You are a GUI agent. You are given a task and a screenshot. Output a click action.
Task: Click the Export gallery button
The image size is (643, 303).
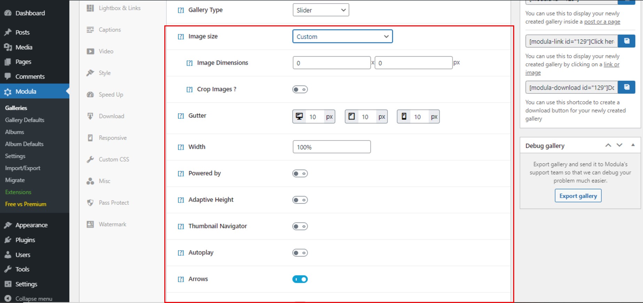click(578, 196)
